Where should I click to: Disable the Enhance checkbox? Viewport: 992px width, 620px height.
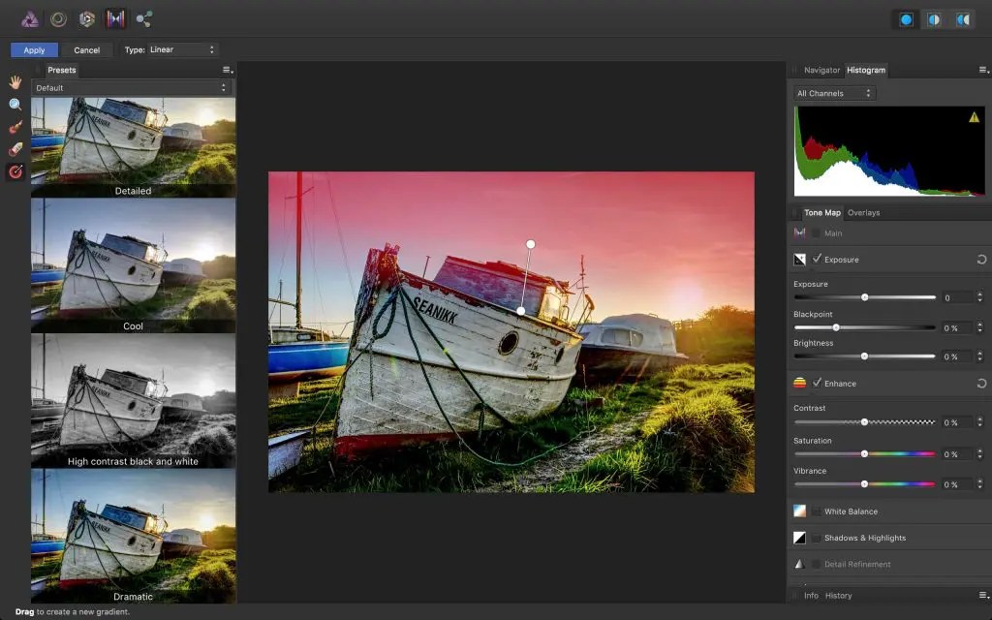point(817,383)
